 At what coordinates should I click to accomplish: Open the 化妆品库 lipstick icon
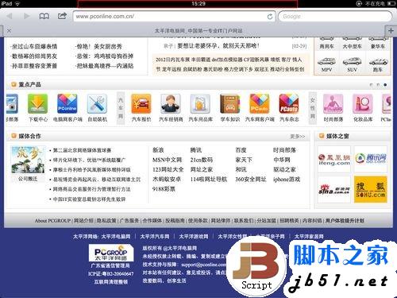pos(363,104)
